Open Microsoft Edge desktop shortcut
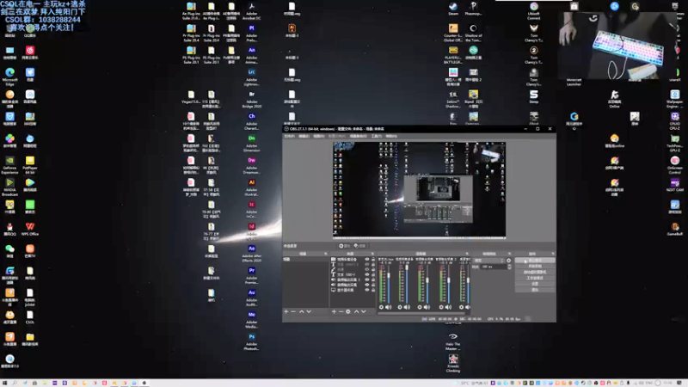The image size is (688, 387). [9, 73]
